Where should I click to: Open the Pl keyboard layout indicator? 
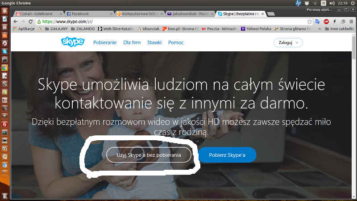tap(323, 3)
